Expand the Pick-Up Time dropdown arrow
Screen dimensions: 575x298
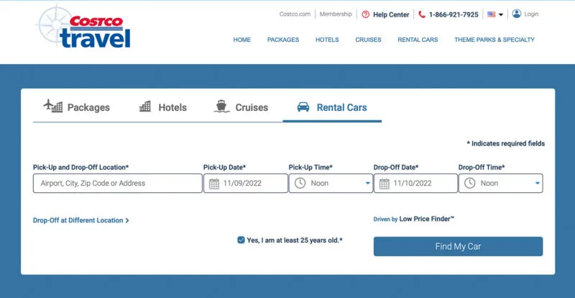pyautogui.click(x=368, y=184)
